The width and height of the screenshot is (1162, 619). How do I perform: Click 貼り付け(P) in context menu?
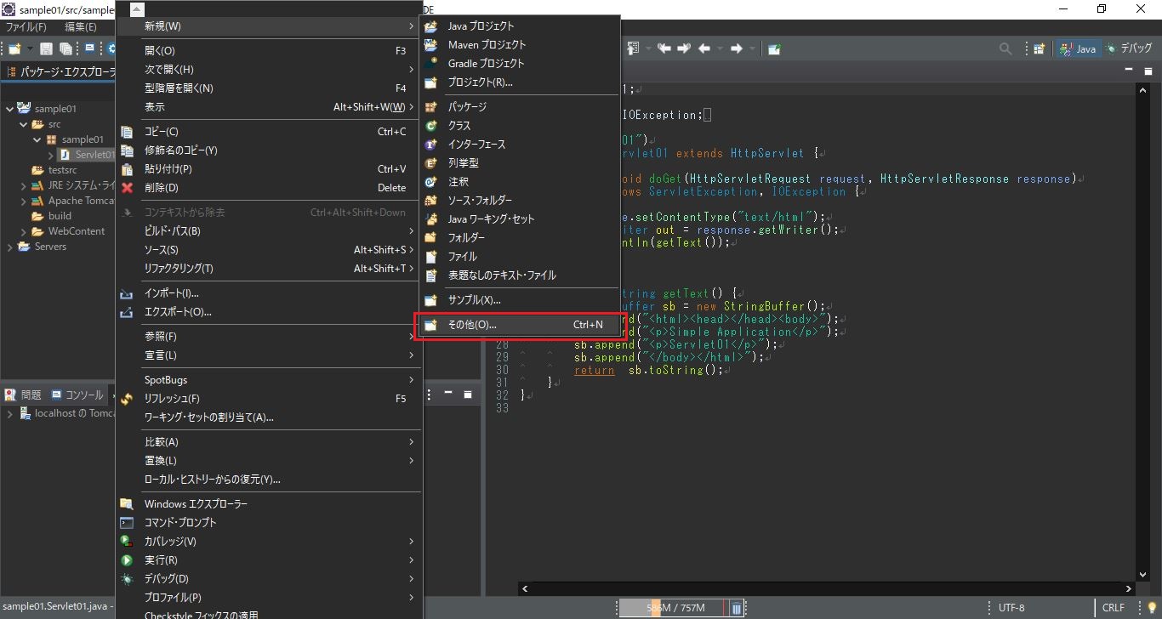point(269,169)
